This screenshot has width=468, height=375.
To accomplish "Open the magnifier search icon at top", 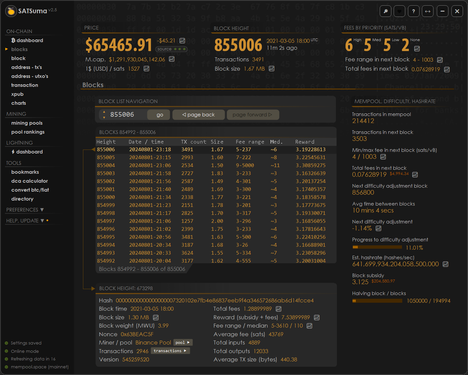I will click(x=385, y=11).
